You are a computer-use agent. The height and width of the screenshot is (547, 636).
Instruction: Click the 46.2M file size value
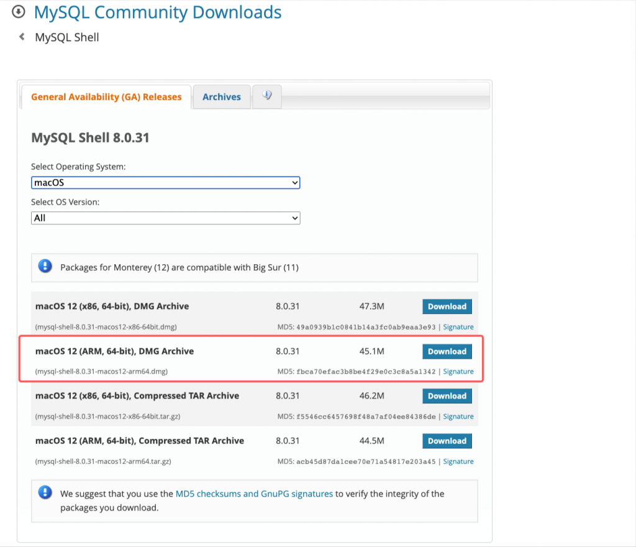371,396
